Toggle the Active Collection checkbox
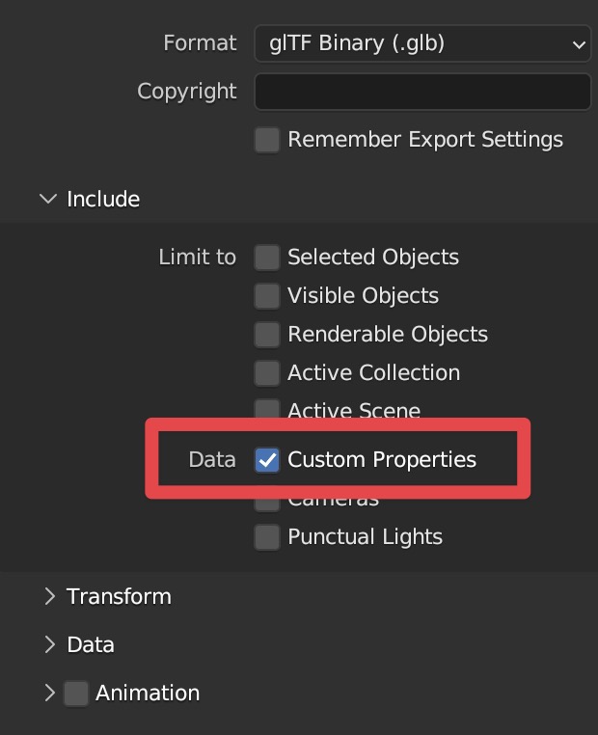 [x=267, y=373]
